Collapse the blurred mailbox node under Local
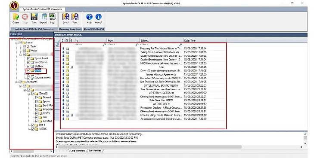This screenshot has width=317, height=158. coord(21,55)
